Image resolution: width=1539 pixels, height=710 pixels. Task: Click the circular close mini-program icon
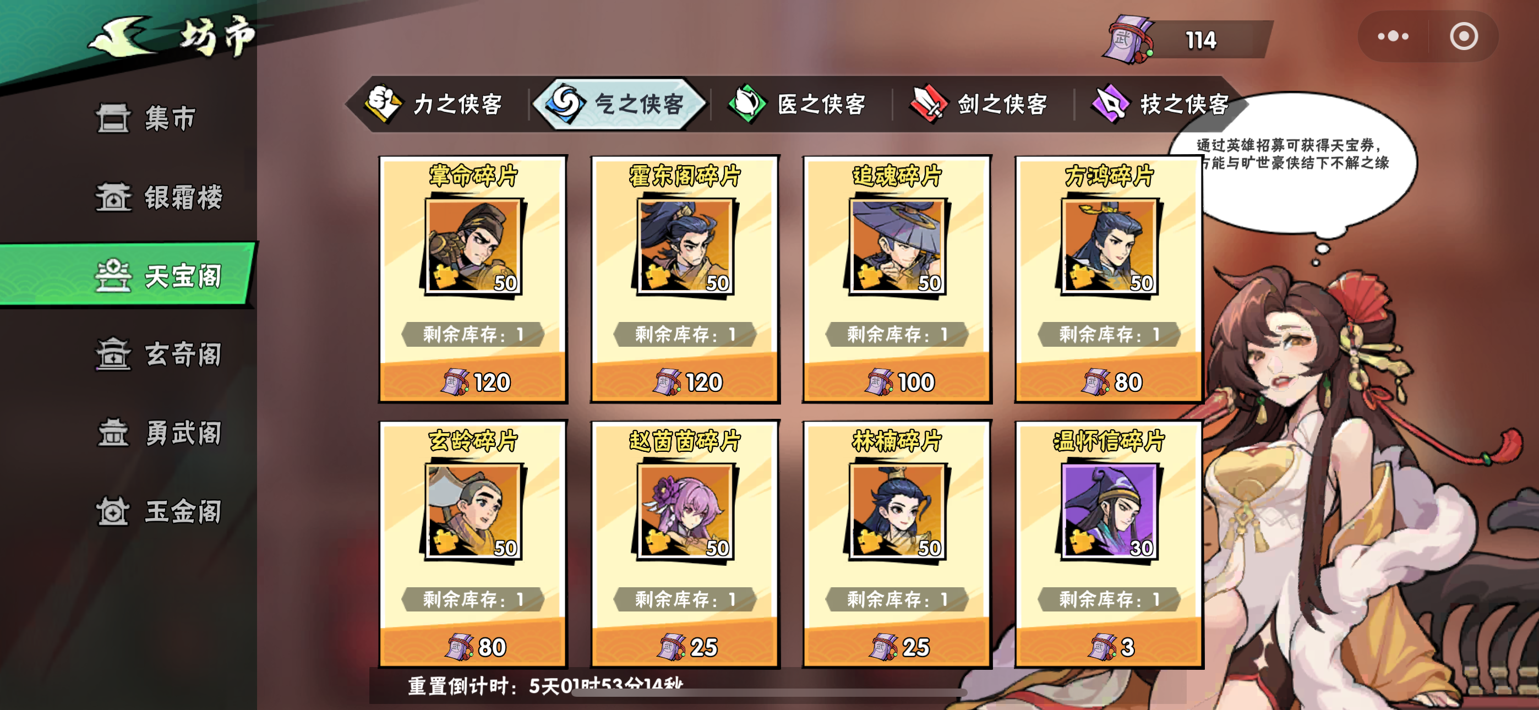(x=1463, y=36)
